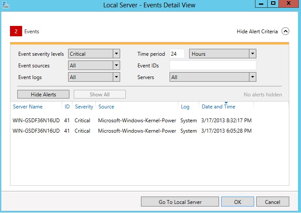Click the red events count badge

(x=16, y=31)
